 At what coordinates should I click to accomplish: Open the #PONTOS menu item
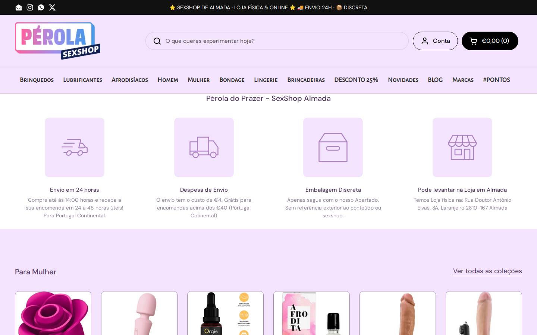tap(496, 80)
